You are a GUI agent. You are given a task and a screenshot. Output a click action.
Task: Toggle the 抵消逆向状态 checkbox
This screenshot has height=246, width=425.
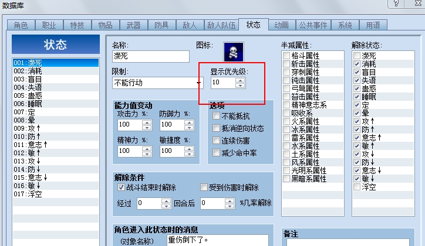point(216,128)
